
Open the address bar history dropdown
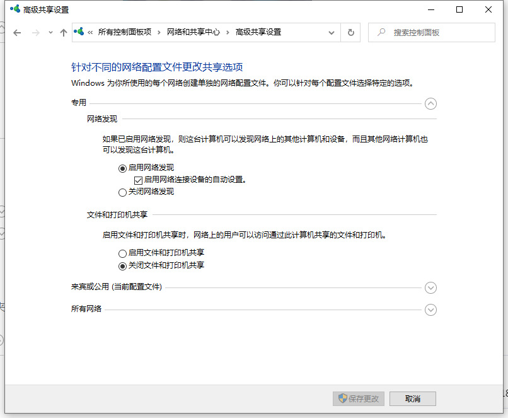332,32
